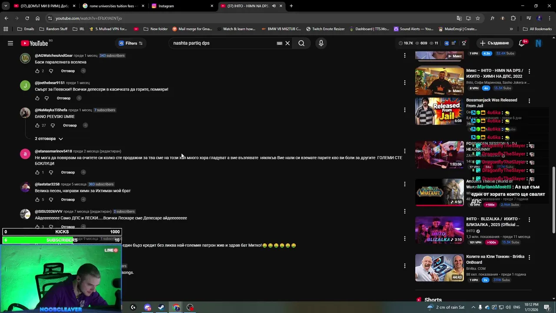Click the list icon in stats bar
Screen dimensions: 556x313
click(453, 43)
